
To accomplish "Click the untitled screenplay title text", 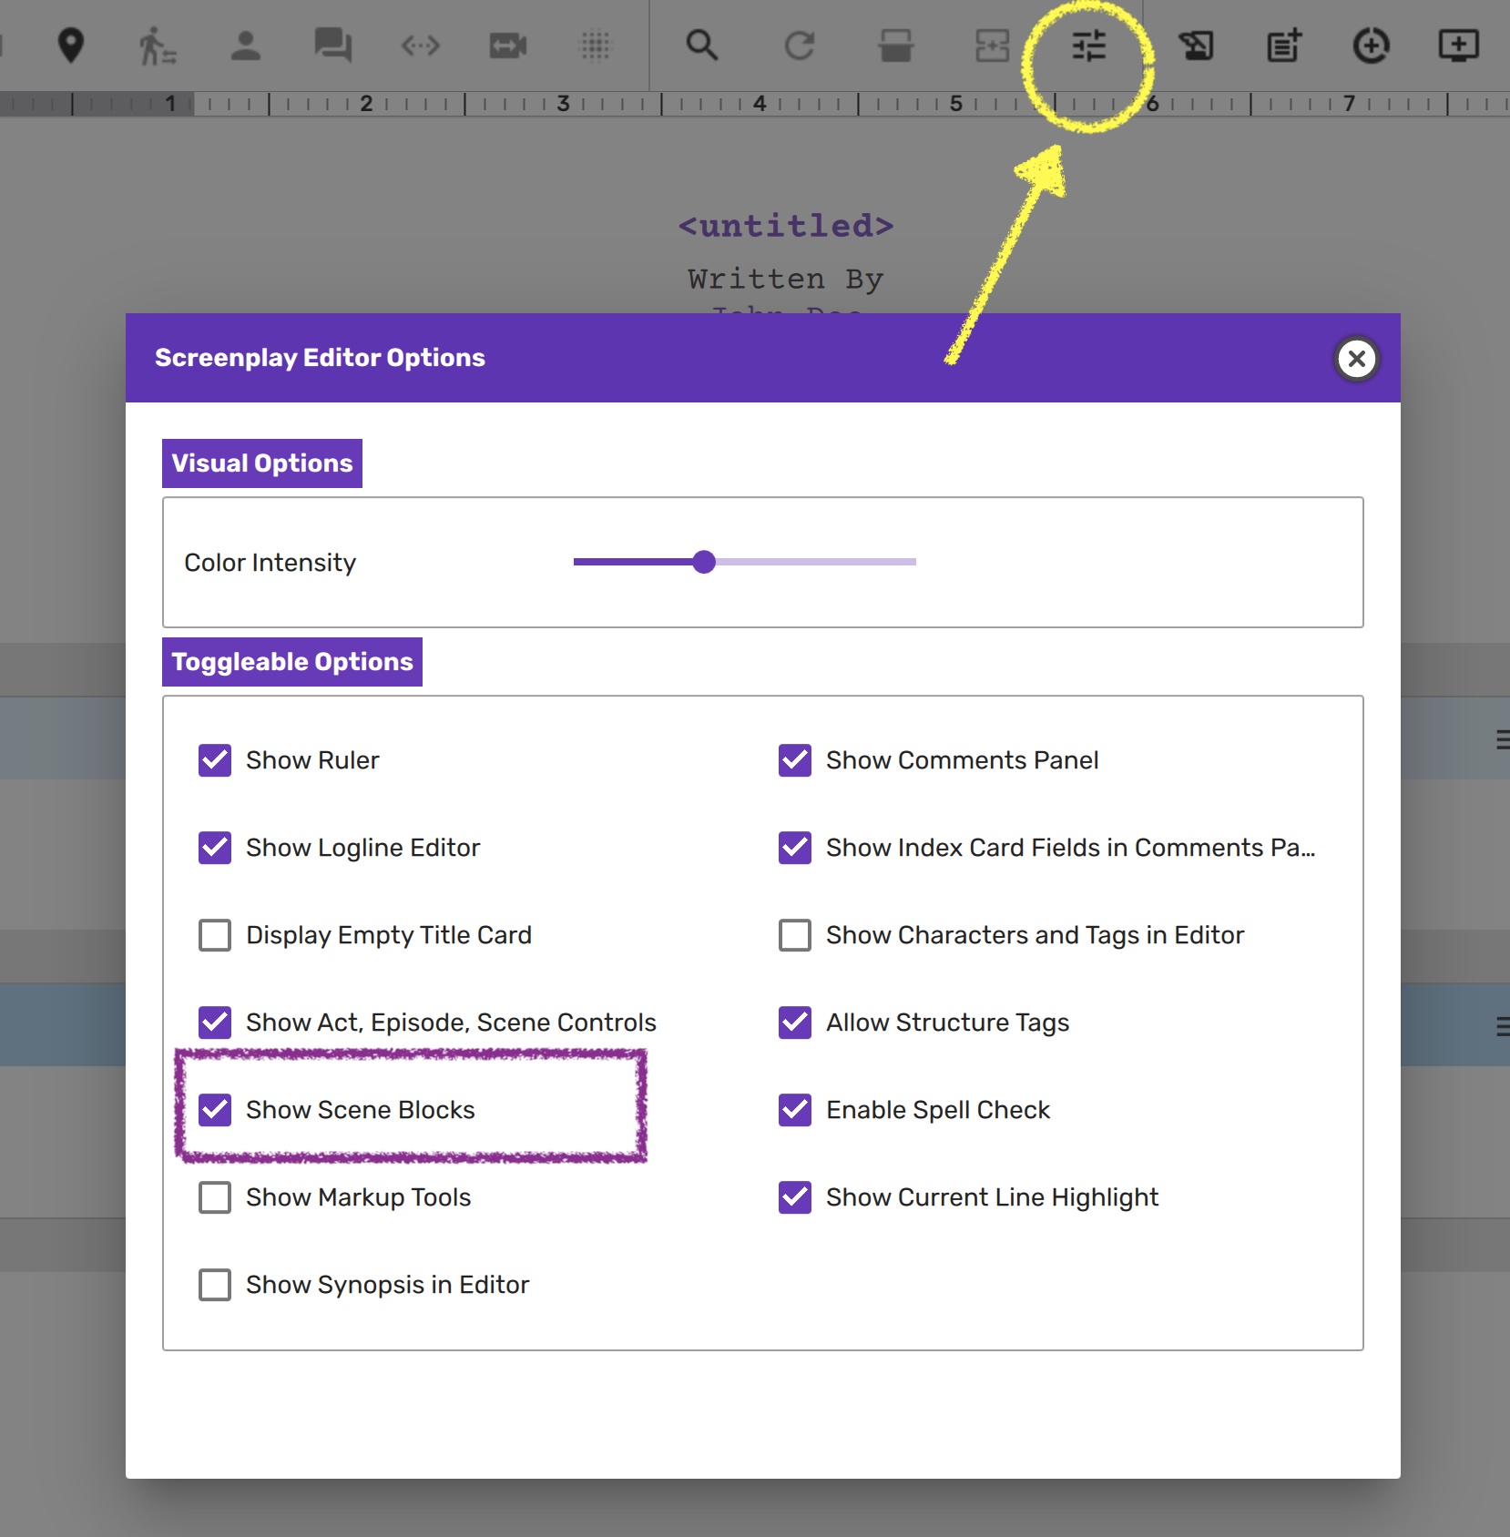I will tap(786, 226).
